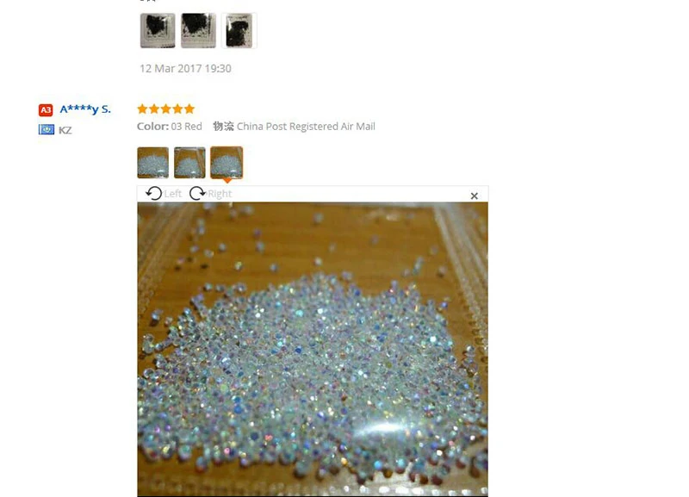Click the 'Right' rotate text label
The image size is (689, 497).
(x=220, y=194)
